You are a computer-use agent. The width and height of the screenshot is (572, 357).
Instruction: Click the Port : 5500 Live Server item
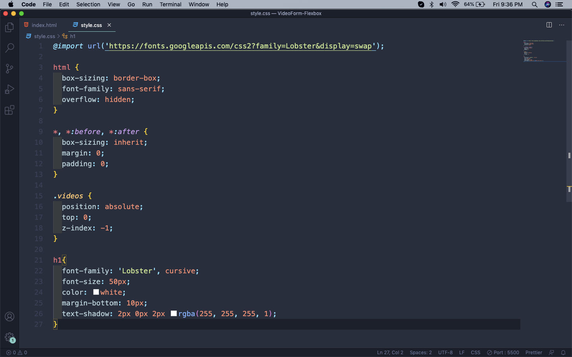click(503, 353)
